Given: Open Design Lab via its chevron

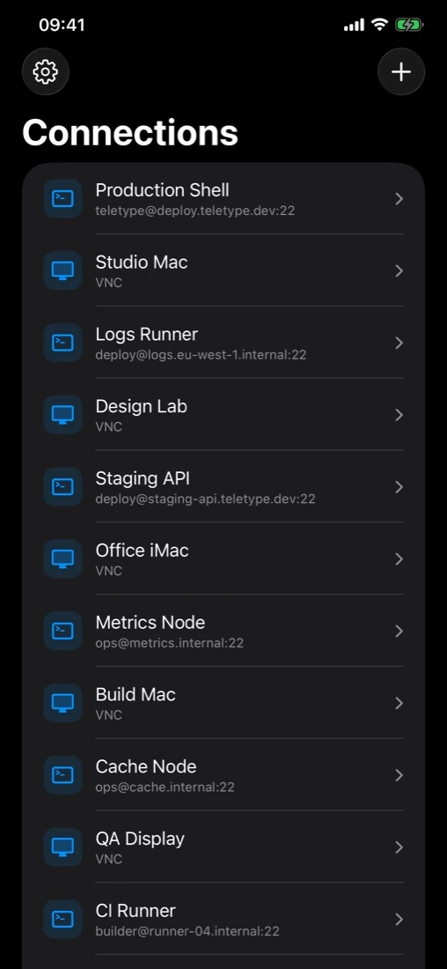Looking at the screenshot, I should (399, 415).
